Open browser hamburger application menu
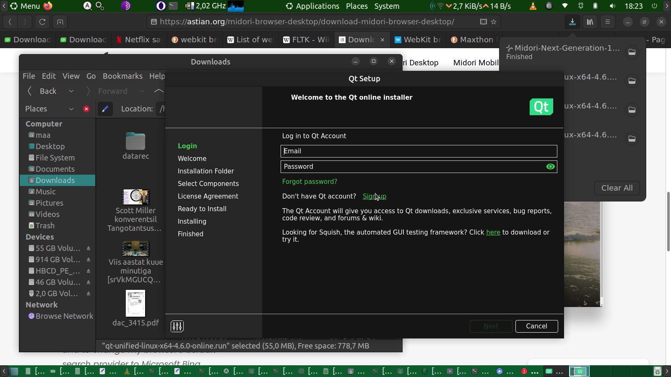 pyautogui.click(x=608, y=22)
